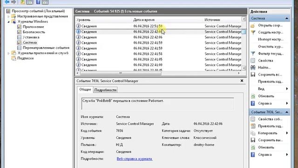The image size is (298, 168).
Task: Click the event list horizontal scrollbar thumb
Action: coord(121,73)
